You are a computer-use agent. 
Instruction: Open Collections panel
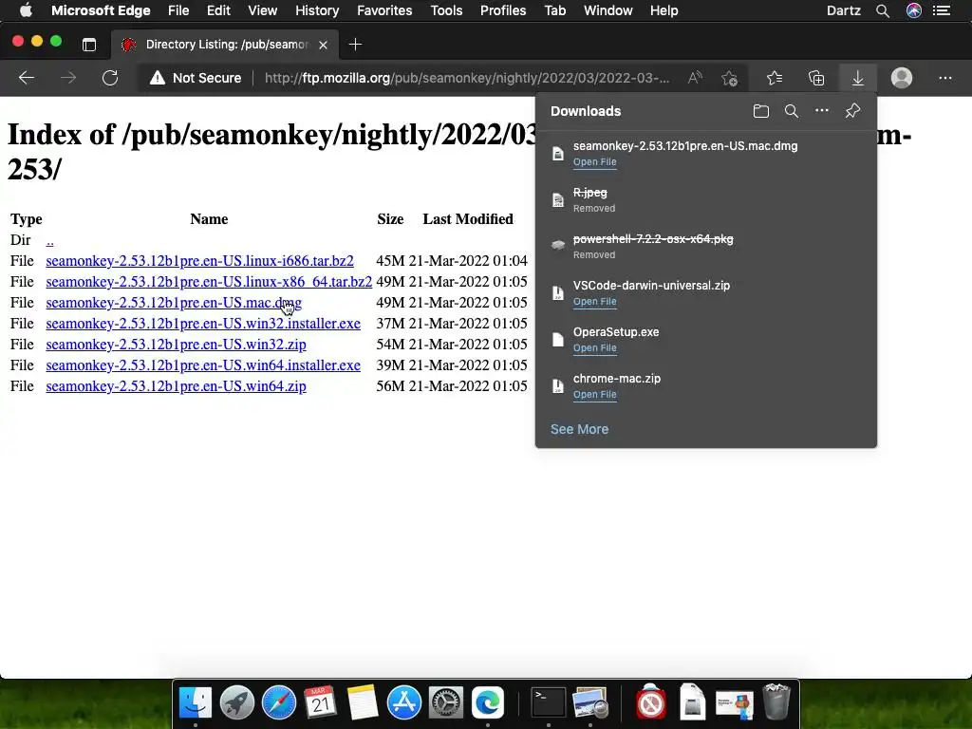816,78
